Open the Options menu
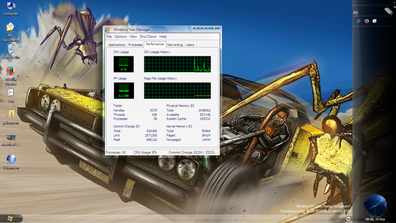Image resolution: width=396 pixels, height=223 pixels. [121, 37]
